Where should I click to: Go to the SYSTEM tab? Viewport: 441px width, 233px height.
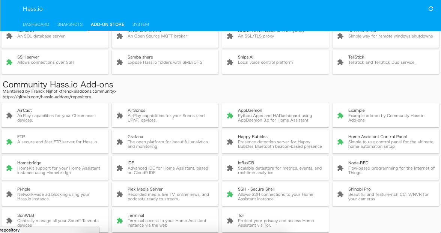coord(141,24)
